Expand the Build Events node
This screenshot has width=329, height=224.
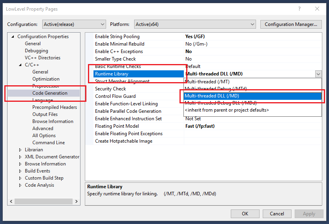click(21, 171)
